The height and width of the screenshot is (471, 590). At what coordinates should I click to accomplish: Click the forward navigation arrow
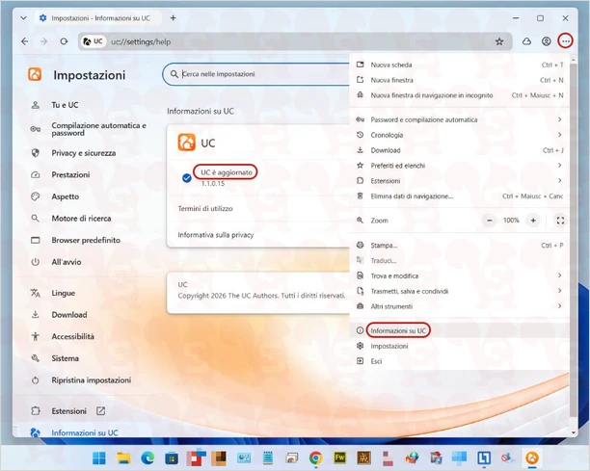pyautogui.click(x=44, y=41)
